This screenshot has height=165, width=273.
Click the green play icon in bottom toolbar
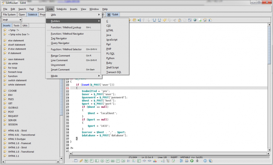(191, 161)
